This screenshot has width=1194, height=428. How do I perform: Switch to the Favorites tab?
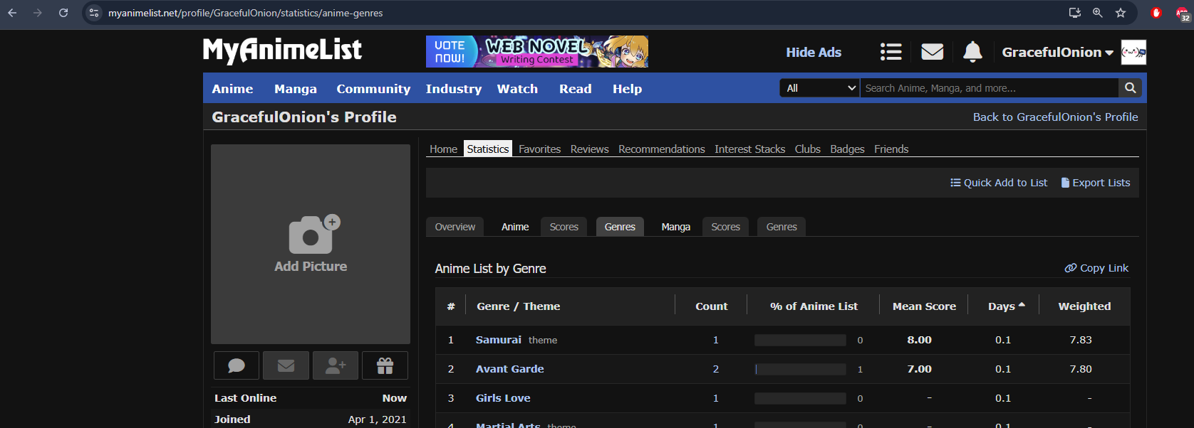pos(539,149)
